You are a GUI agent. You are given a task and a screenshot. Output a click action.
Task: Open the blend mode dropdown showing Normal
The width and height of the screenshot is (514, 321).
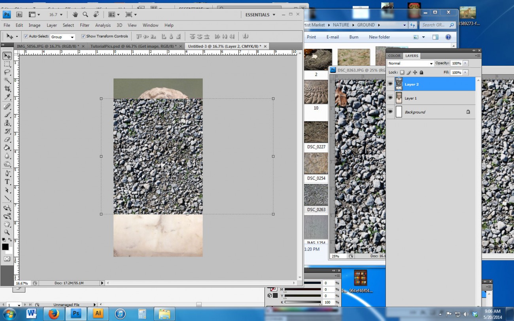pos(410,63)
